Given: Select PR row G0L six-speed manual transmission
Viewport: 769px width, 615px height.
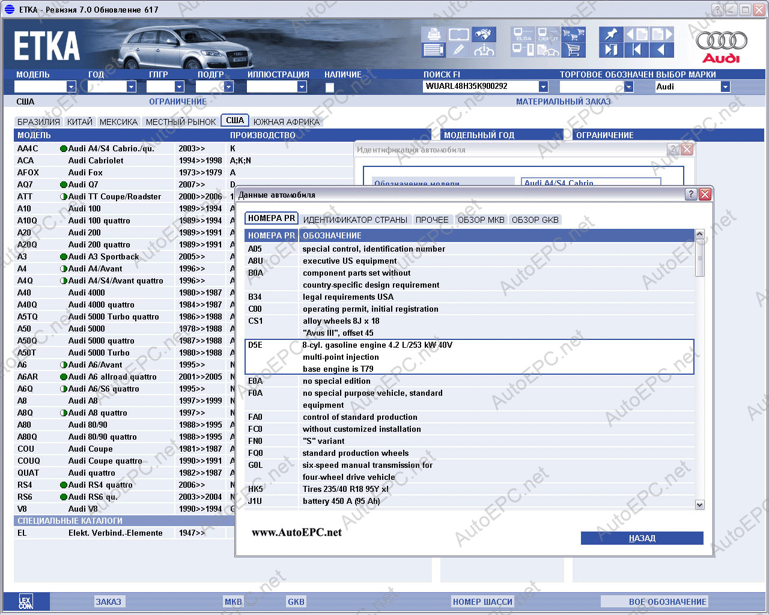Looking at the screenshot, I should [x=469, y=471].
